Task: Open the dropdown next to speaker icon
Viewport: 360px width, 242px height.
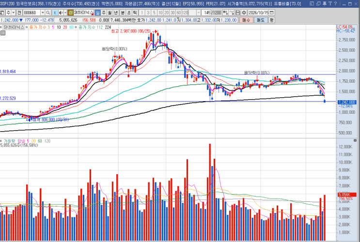Action: pos(65,13)
